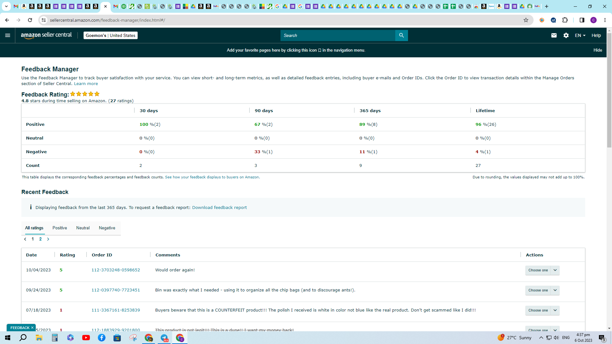Open the Chrome profile avatar

[x=594, y=20]
